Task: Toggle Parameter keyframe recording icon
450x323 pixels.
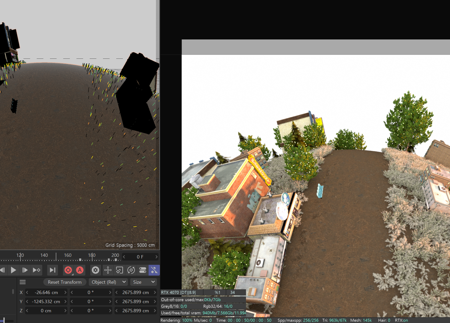Action: [143, 270]
